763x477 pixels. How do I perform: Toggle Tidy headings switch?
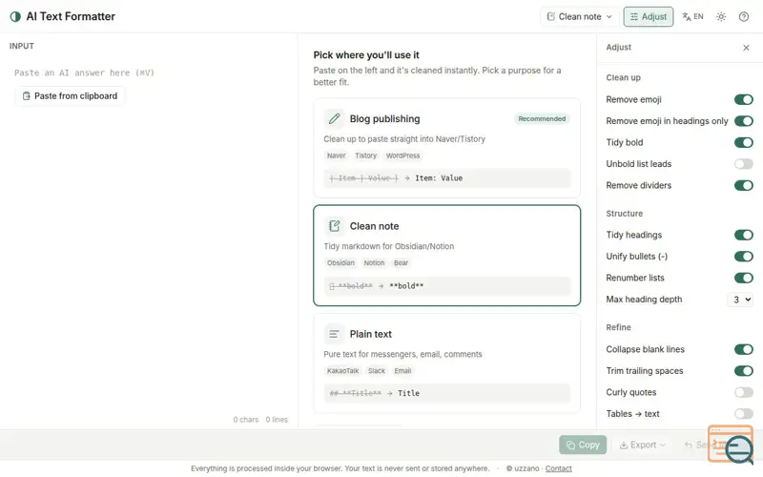click(x=743, y=235)
